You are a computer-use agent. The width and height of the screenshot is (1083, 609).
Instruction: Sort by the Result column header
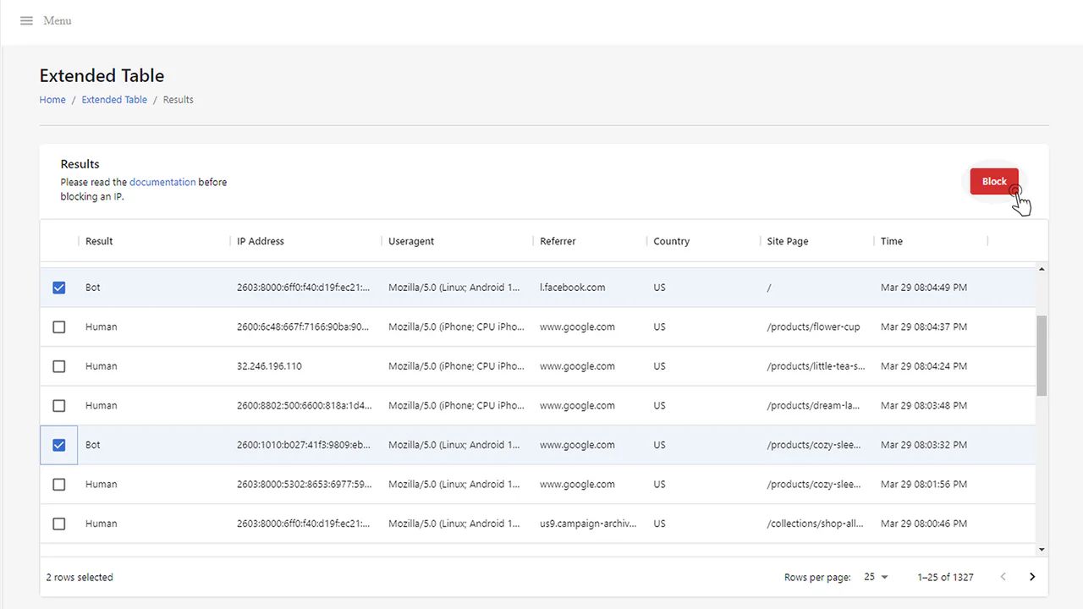pyautogui.click(x=99, y=241)
